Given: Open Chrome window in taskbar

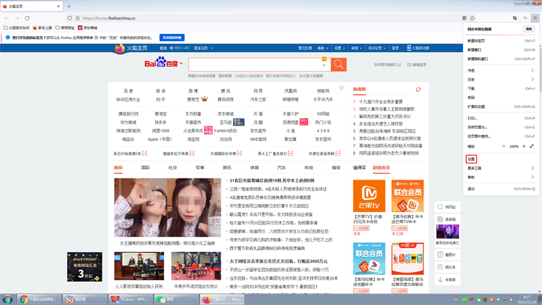Looking at the screenshot, I should pyautogui.click(x=39, y=299).
